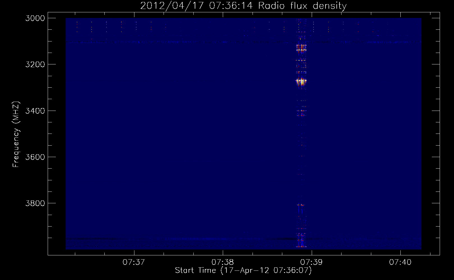Screen dimensions: 454x280
Task: Click the 07:38 time tick label
Action: click(223, 262)
